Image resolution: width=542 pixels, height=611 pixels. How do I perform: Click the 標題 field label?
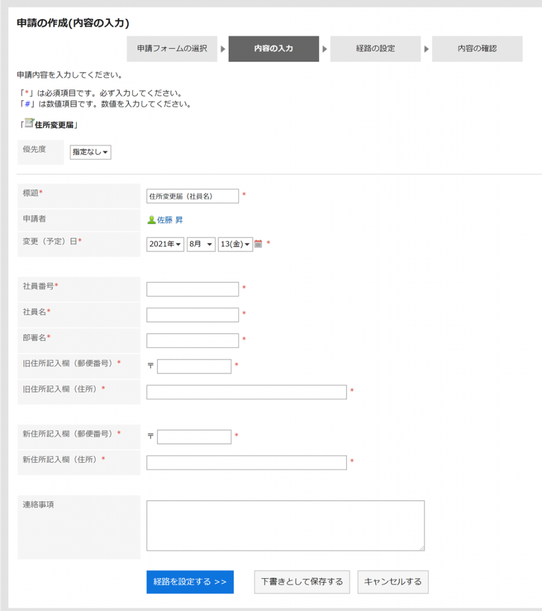(33, 193)
